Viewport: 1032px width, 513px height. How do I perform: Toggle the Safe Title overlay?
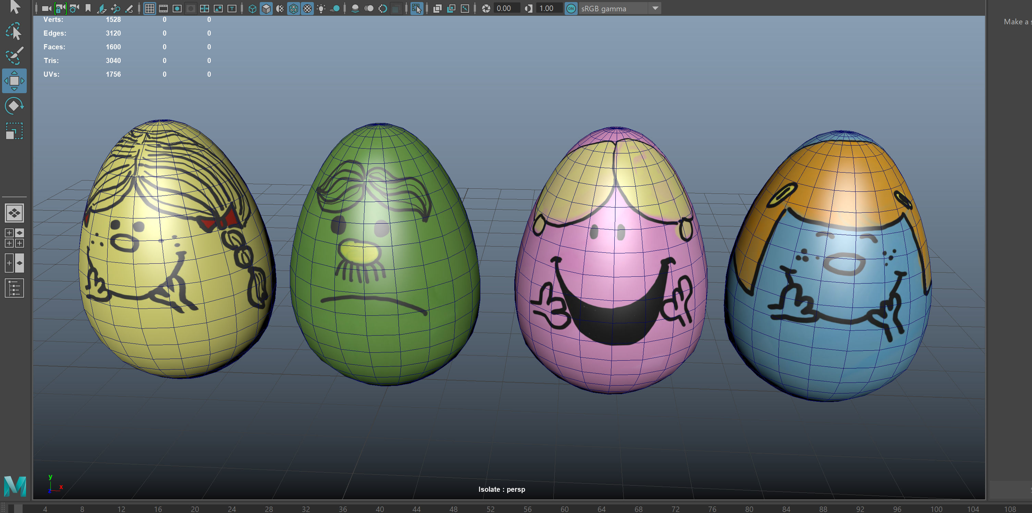232,9
